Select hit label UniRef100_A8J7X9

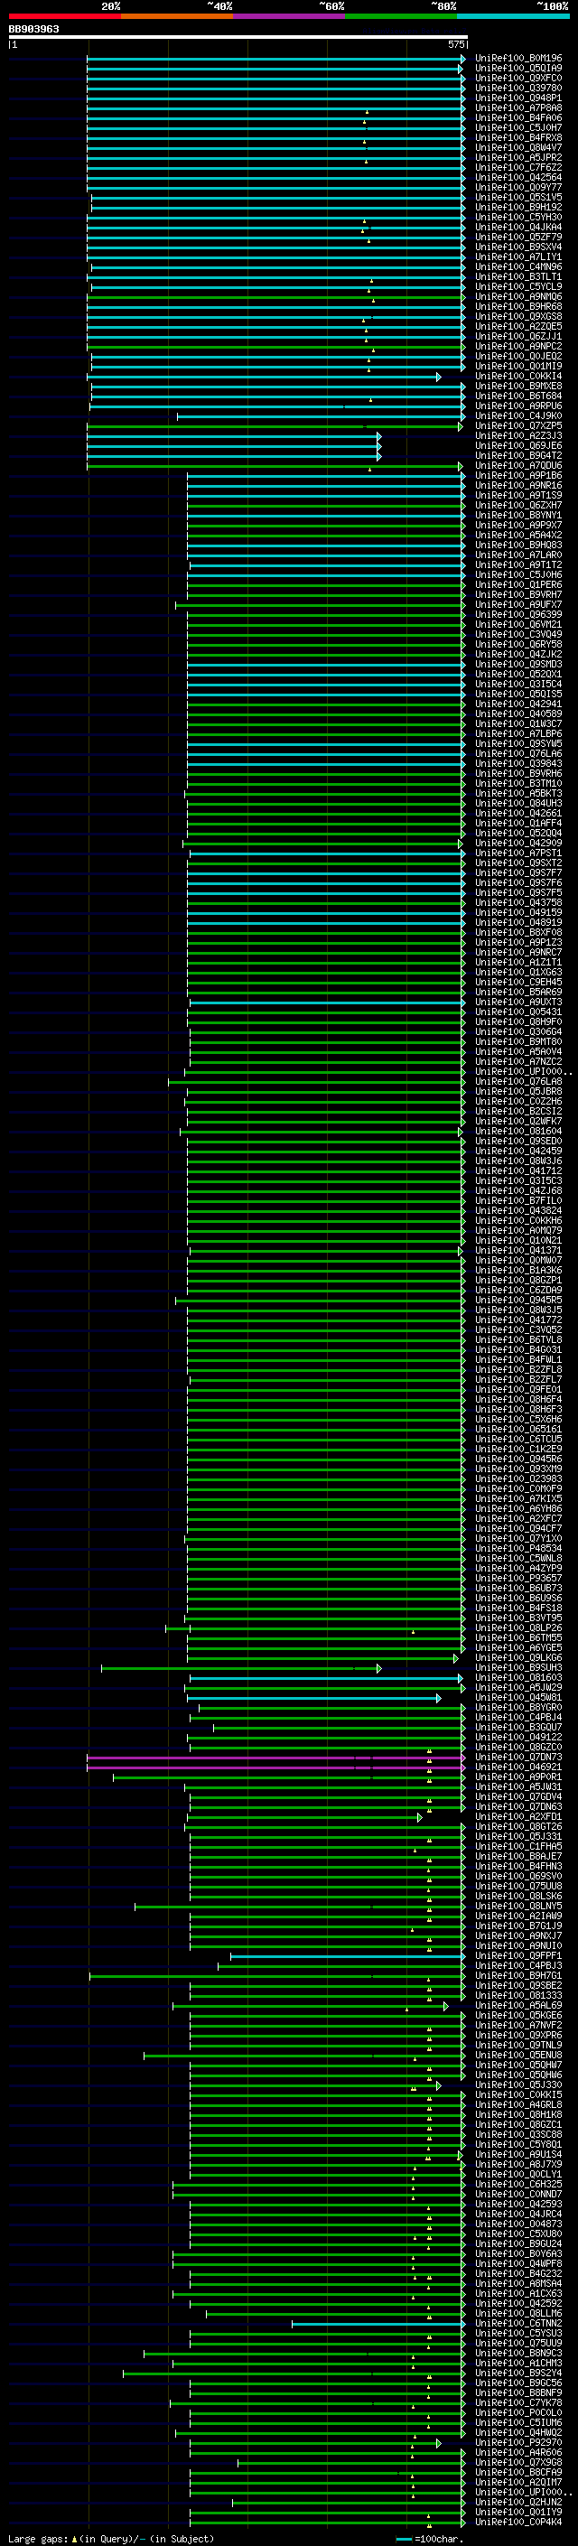(x=518, y=2165)
